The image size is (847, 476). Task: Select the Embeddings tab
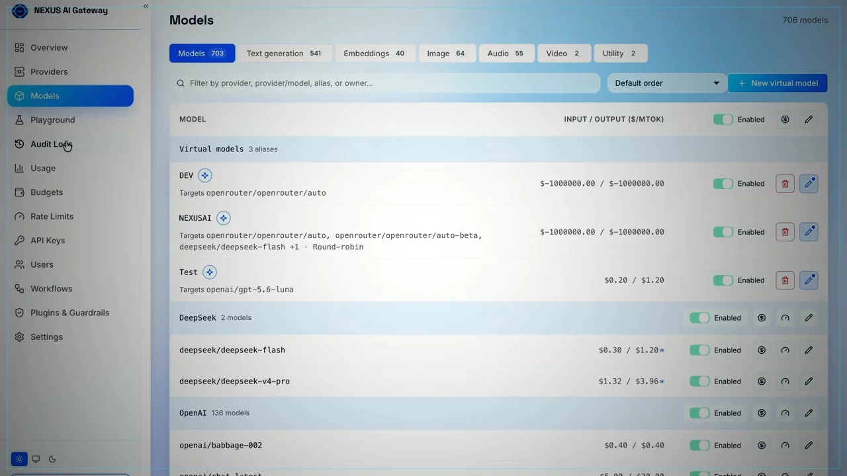point(375,54)
